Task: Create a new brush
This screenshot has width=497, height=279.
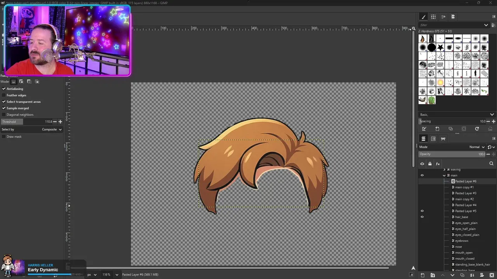Action: [x=437, y=129]
